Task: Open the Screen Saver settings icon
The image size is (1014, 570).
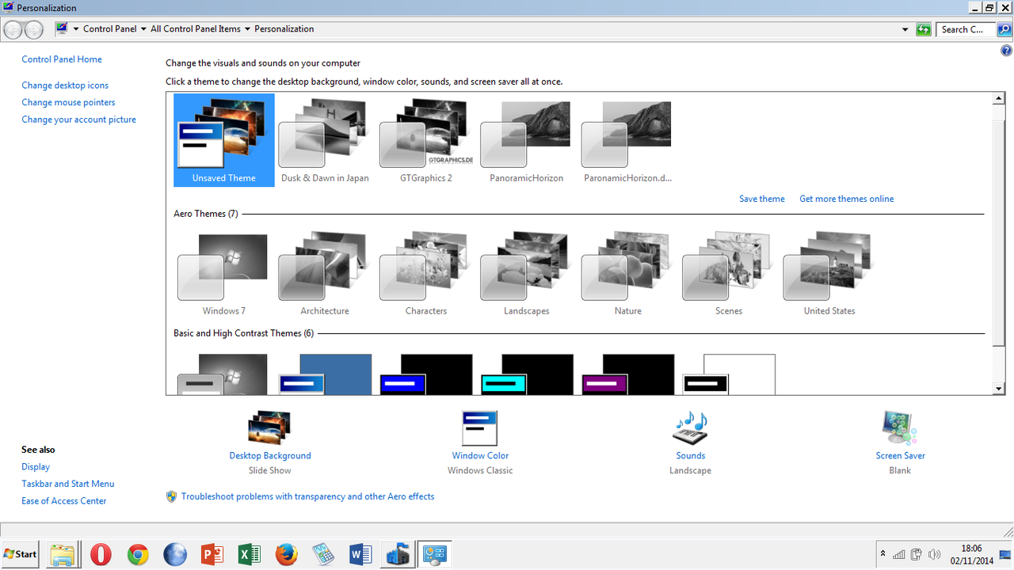Action: 900,427
